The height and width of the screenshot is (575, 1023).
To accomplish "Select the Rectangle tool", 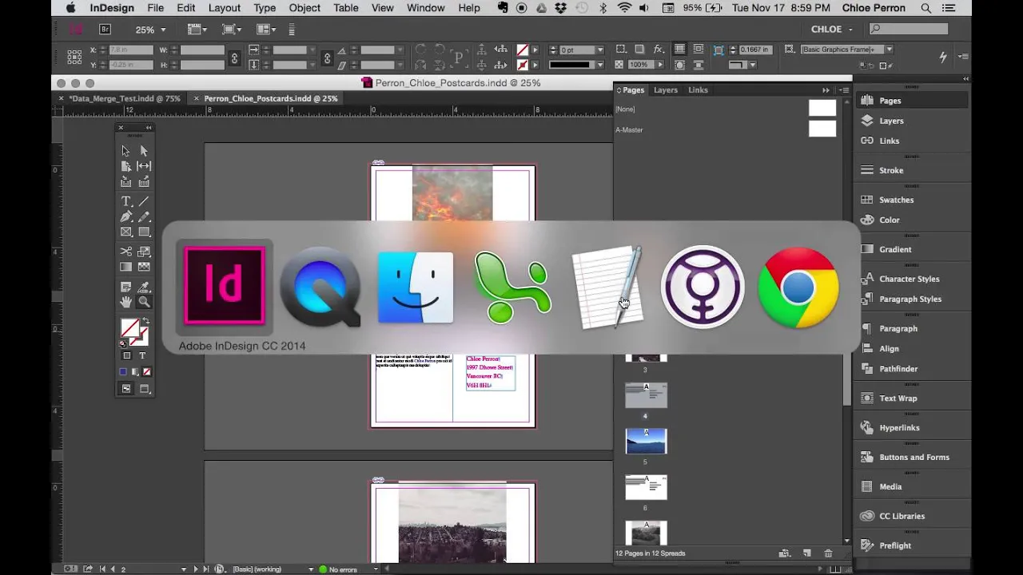I will [x=144, y=232].
